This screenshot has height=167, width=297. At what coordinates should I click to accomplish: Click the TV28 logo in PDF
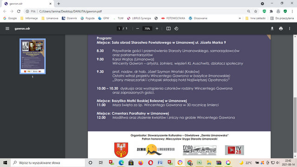coord(234,150)
